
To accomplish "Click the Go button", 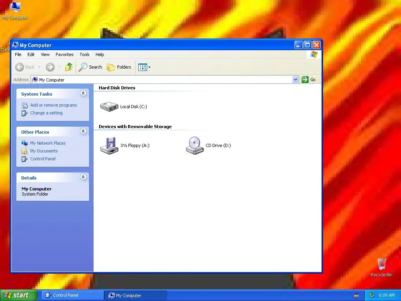I will pos(309,80).
